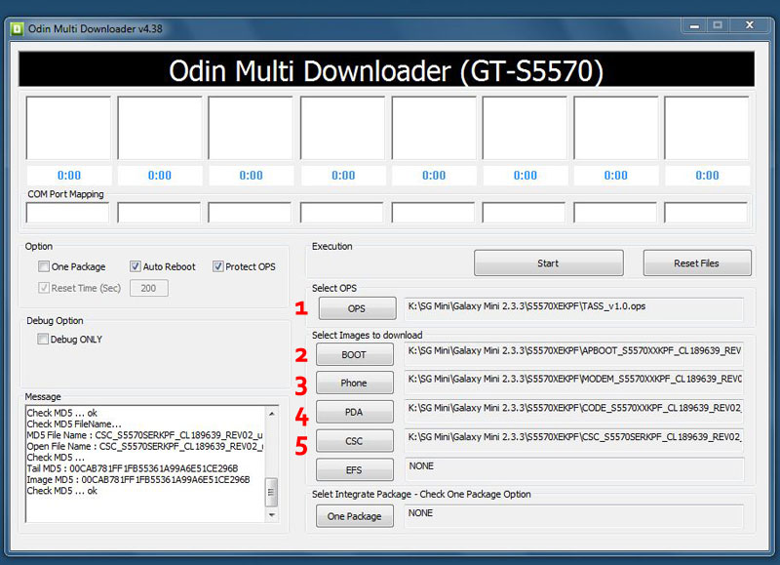Image resolution: width=780 pixels, height=565 pixels.
Task: Toggle the Reset Time (Sec) checkbox
Action: 44,288
